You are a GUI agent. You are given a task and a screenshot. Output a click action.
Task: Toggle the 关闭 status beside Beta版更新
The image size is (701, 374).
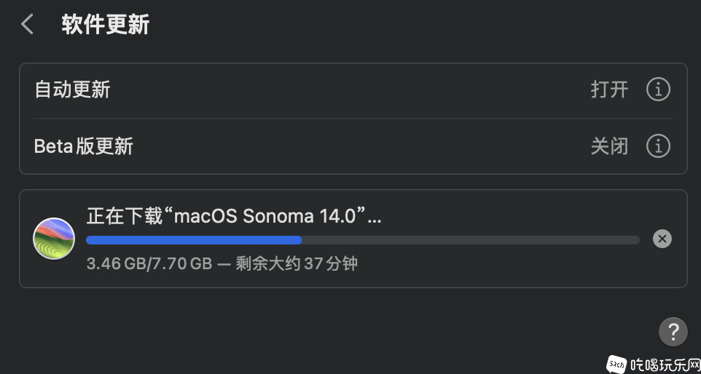tap(609, 146)
